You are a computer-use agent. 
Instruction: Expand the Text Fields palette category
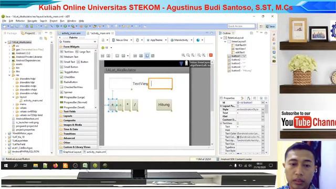tap(78, 111)
